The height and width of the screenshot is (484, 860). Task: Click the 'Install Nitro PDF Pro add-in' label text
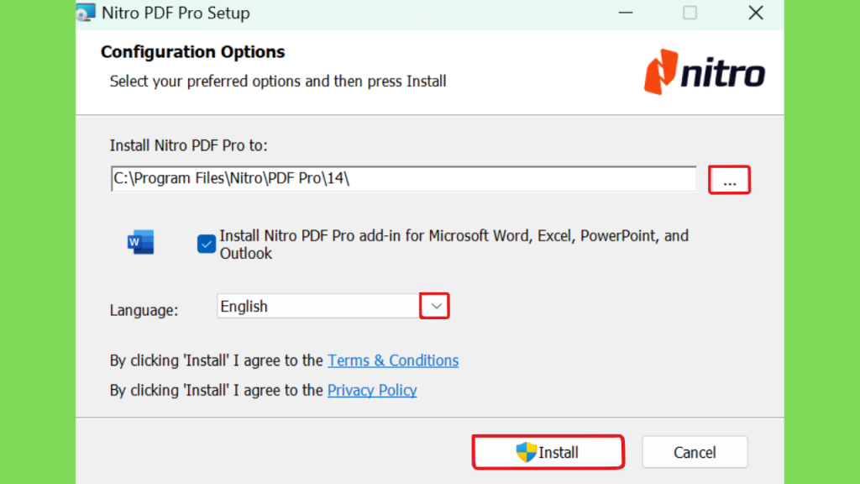454,245
